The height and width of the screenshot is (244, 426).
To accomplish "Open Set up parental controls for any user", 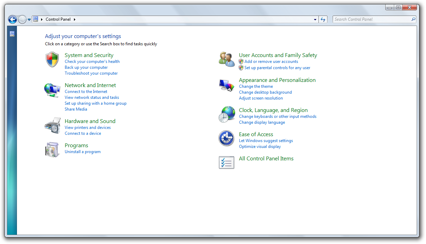I will (277, 68).
